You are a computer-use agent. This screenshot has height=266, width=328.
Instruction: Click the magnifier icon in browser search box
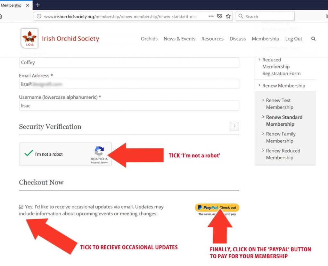click(x=241, y=16)
